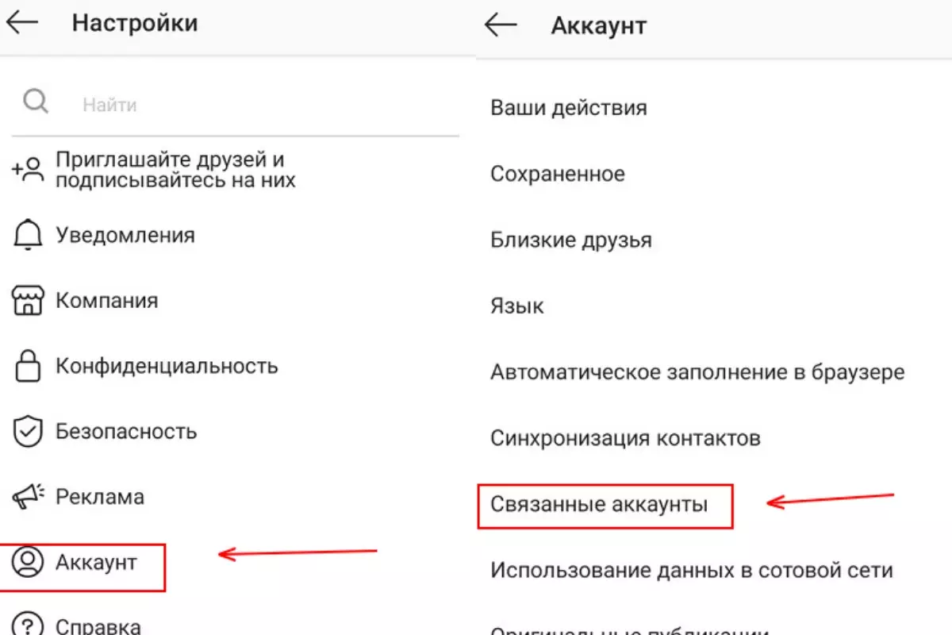The image size is (952, 635).
Task: Tap the back arrow on Аккаунт screen
Action: pyautogui.click(x=500, y=25)
